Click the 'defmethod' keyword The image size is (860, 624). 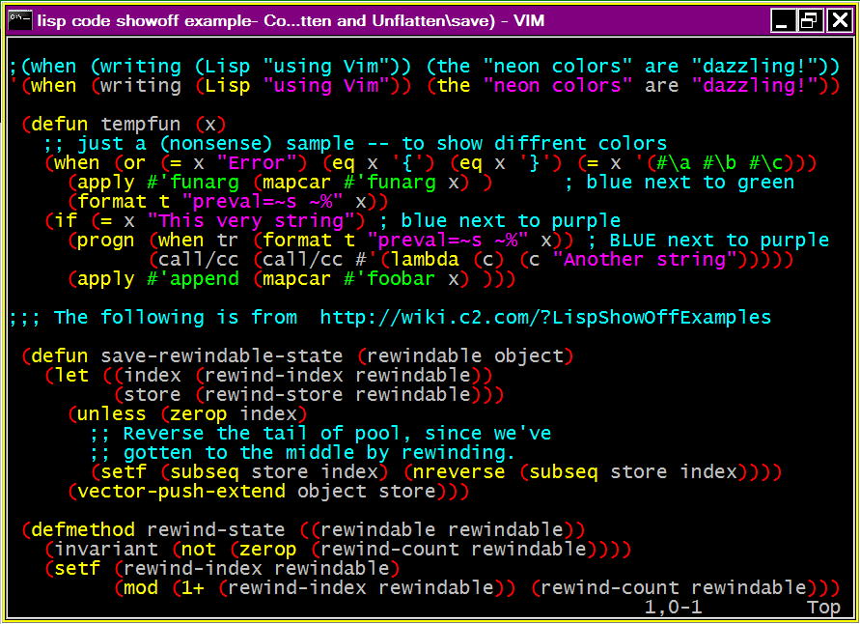pos(84,530)
